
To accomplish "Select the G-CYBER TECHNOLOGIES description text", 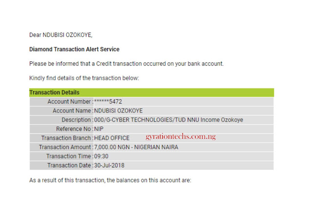I will pyautogui.click(x=169, y=120).
